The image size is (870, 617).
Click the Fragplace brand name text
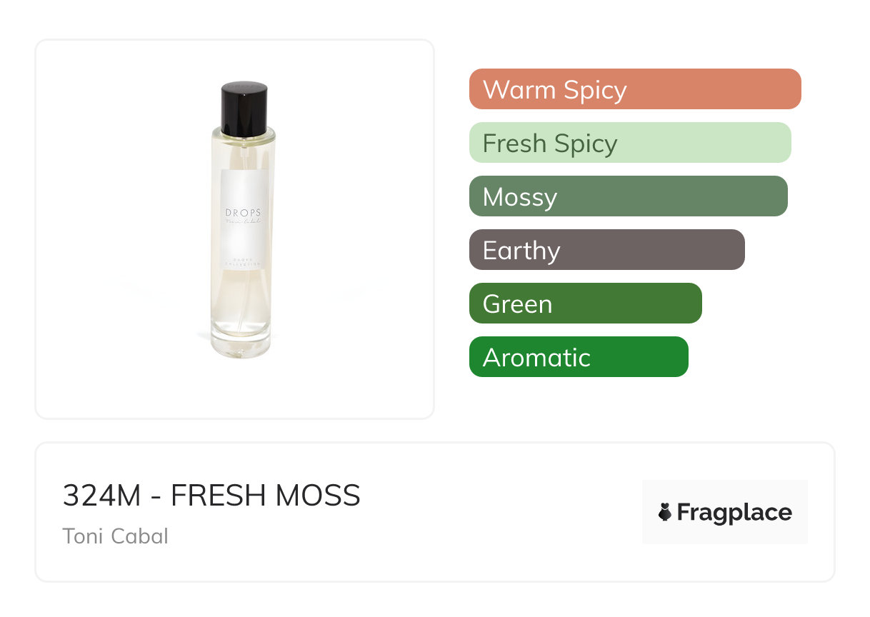tap(734, 513)
